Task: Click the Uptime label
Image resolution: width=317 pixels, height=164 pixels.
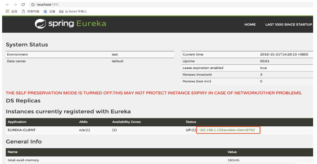Action: tap(188, 61)
